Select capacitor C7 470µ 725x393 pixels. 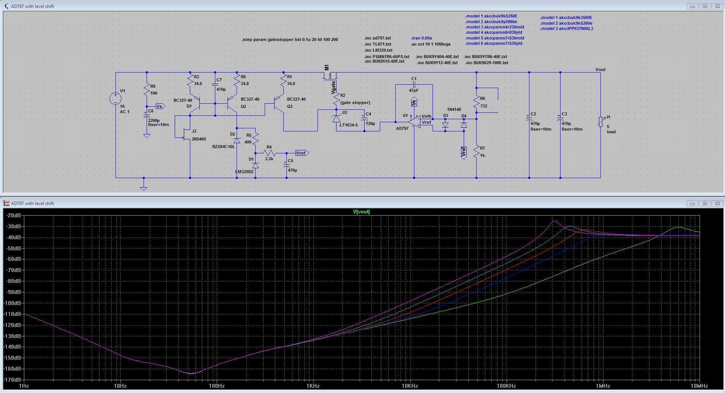click(x=215, y=84)
